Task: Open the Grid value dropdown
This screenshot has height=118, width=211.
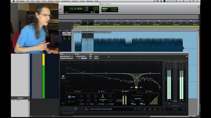Action: (117, 9)
